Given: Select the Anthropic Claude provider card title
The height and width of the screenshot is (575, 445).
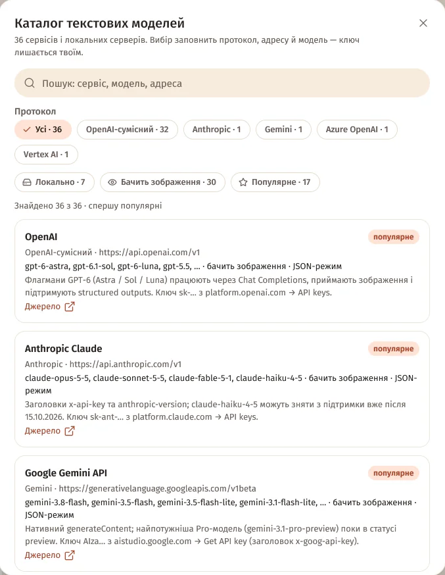Looking at the screenshot, I should [x=63, y=349].
